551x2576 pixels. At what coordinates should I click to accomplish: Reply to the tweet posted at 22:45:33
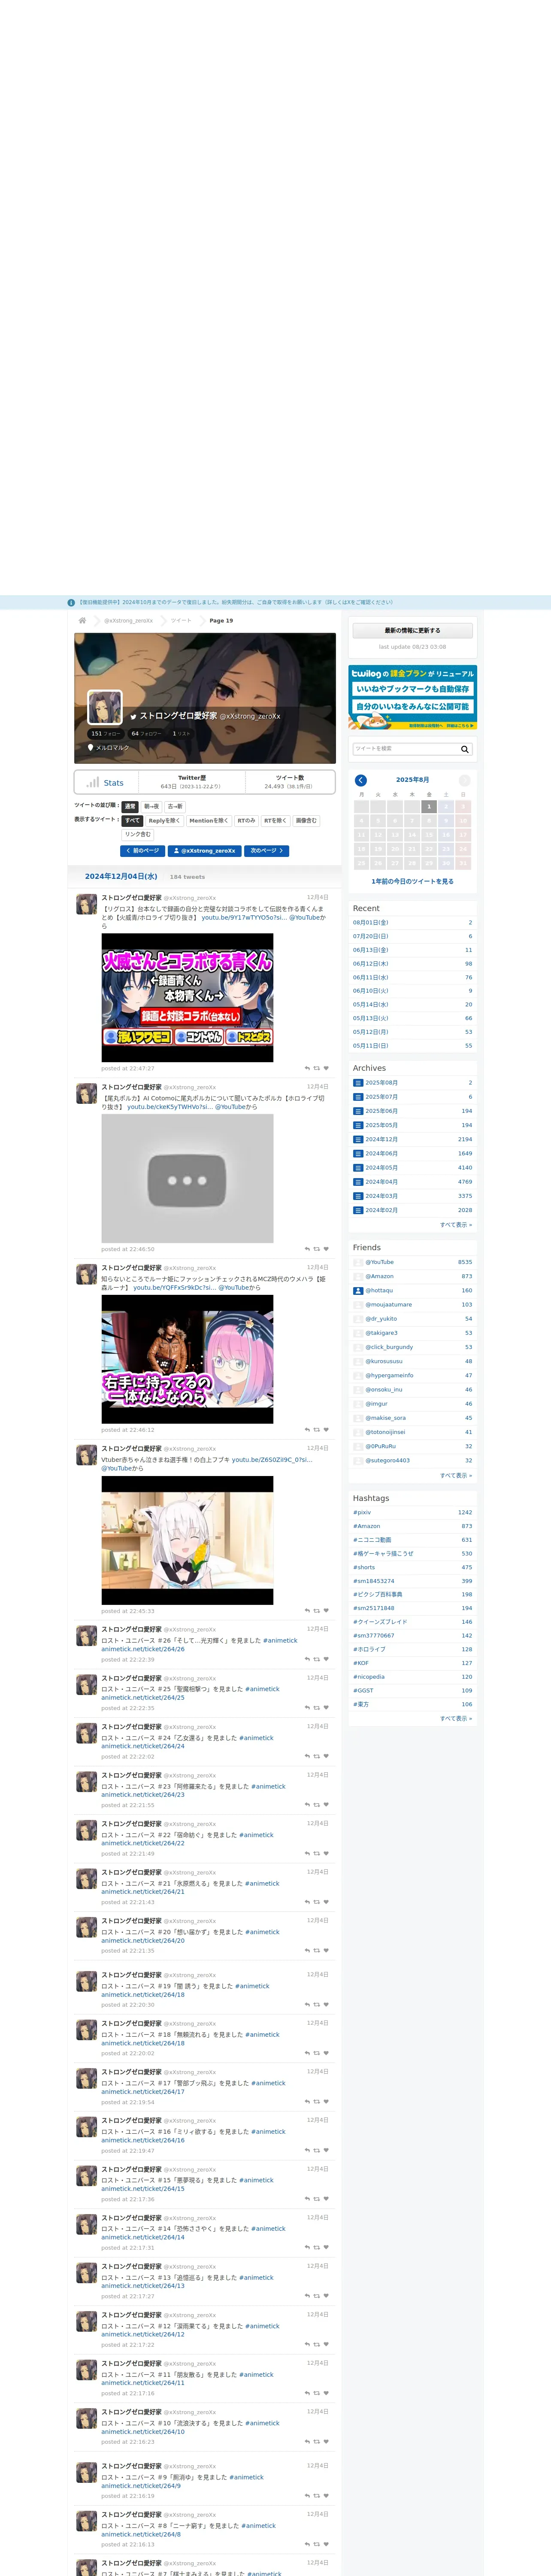(307, 1611)
